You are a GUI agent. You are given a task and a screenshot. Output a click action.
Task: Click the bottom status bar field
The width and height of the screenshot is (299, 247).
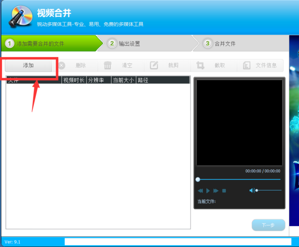[x=178, y=242]
